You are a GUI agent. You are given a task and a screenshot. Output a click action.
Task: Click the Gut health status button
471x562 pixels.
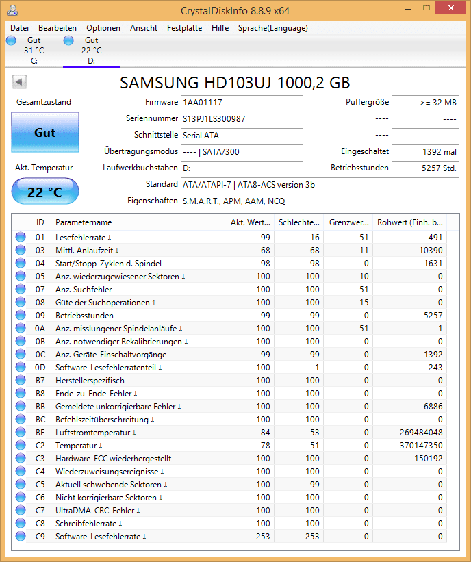pyautogui.click(x=45, y=132)
